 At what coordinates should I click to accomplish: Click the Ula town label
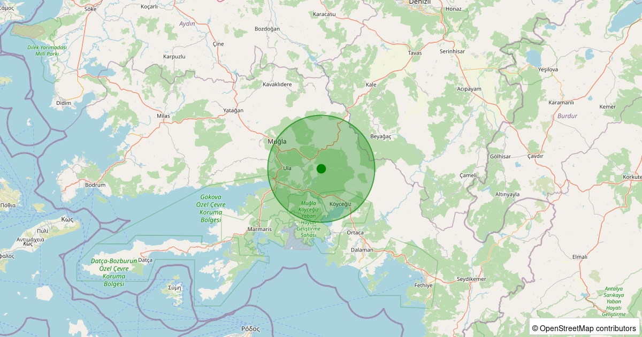click(287, 168)
